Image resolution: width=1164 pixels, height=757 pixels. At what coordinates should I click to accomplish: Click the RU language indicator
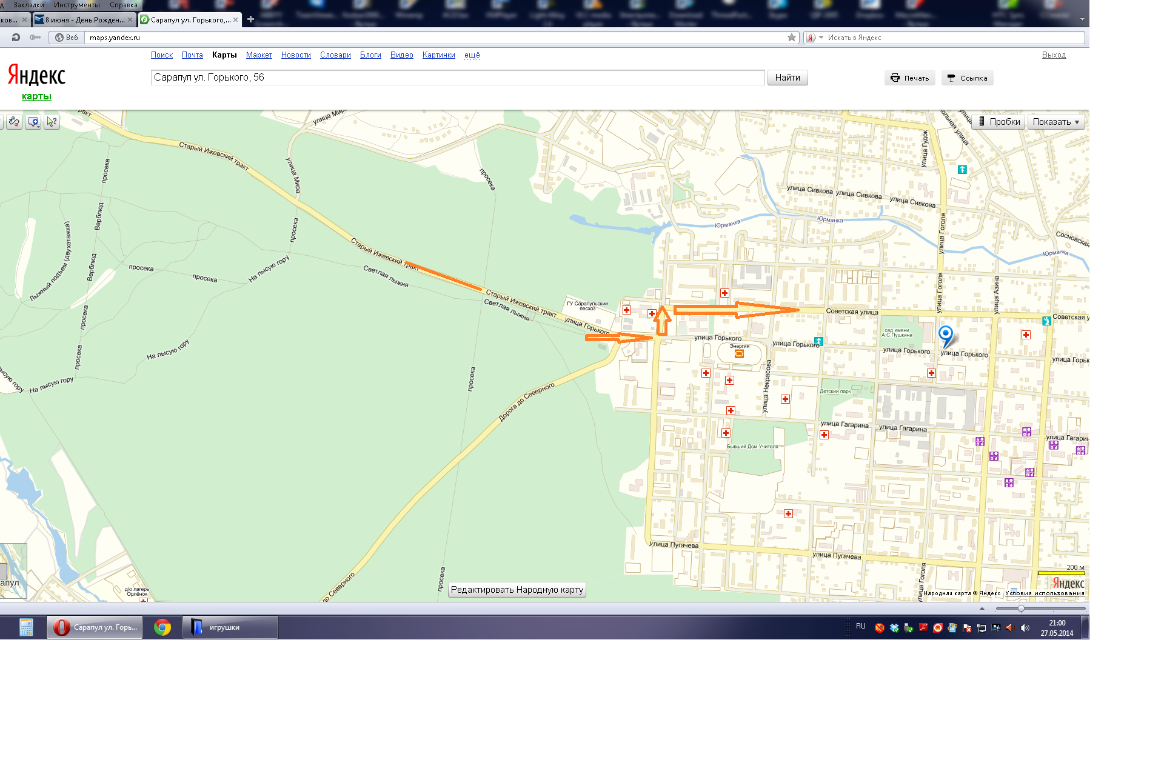tap(861, 626)
